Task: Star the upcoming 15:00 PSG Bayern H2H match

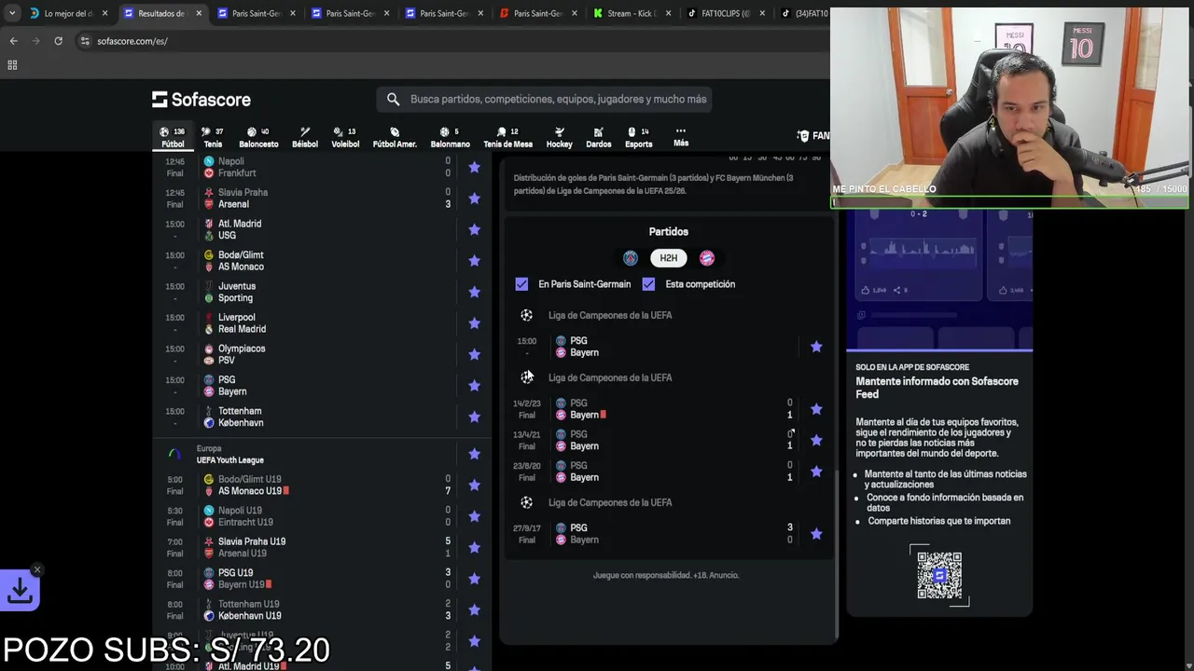Action: tap(816, 347)
